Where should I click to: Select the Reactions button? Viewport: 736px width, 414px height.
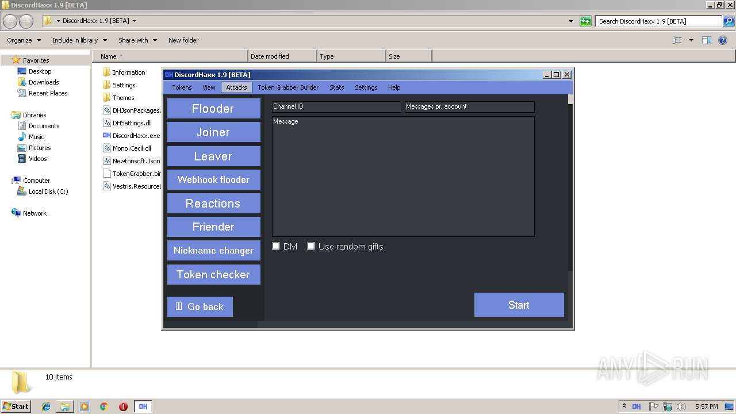(x=214, y=204)
